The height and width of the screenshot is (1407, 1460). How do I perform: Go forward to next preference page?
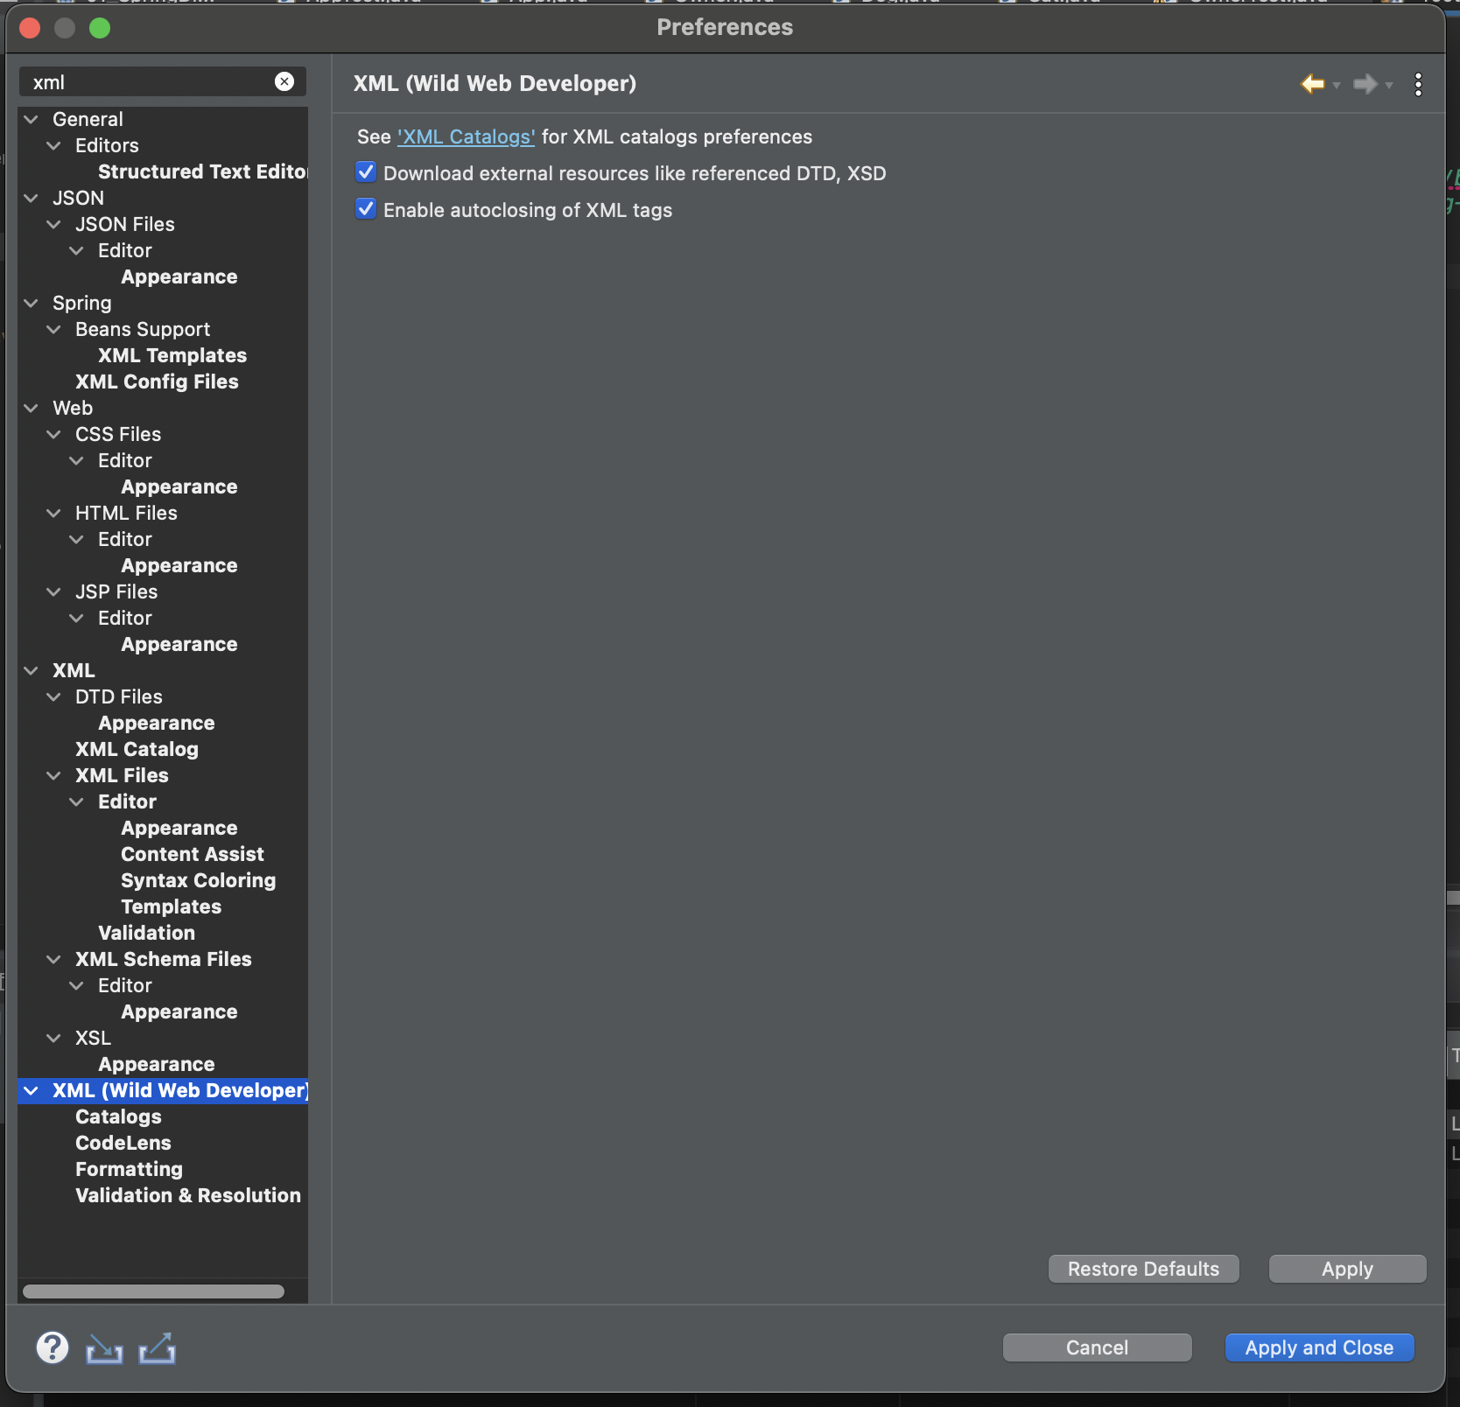[x=1365, y=84]
